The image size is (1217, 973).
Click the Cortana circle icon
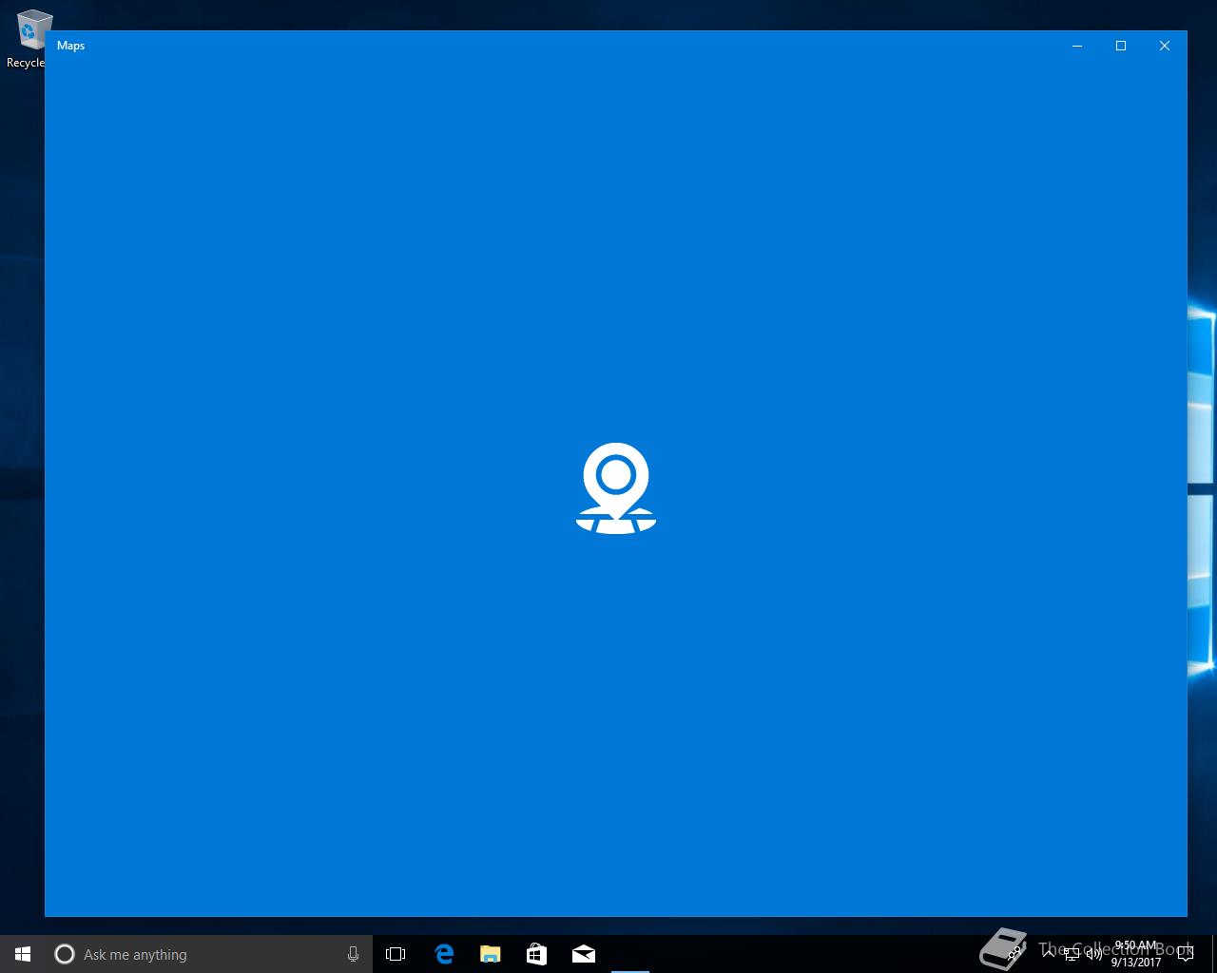coord(64,954)
